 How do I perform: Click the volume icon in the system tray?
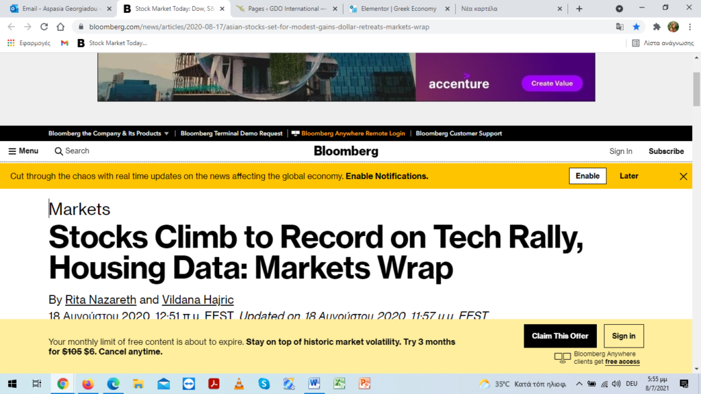click(x=617, y=384)
